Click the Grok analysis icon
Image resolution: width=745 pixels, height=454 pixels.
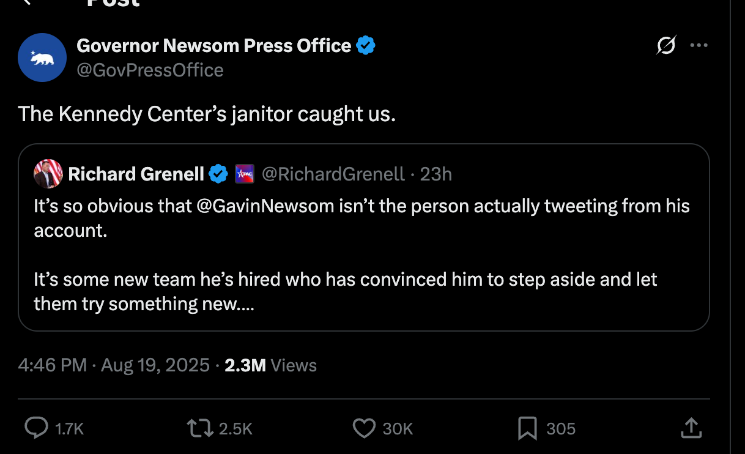click(666, 45)
